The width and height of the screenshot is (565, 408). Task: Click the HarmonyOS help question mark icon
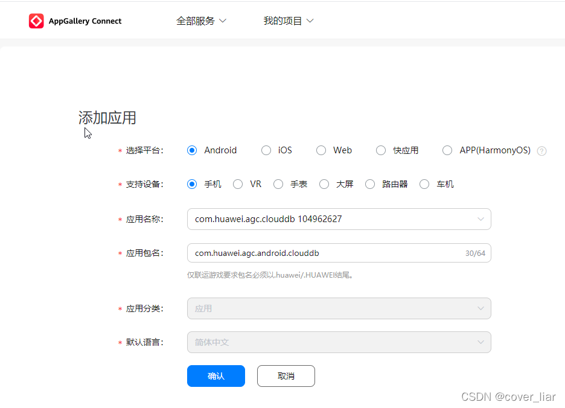pyautogui.click(x=541, y=151)
